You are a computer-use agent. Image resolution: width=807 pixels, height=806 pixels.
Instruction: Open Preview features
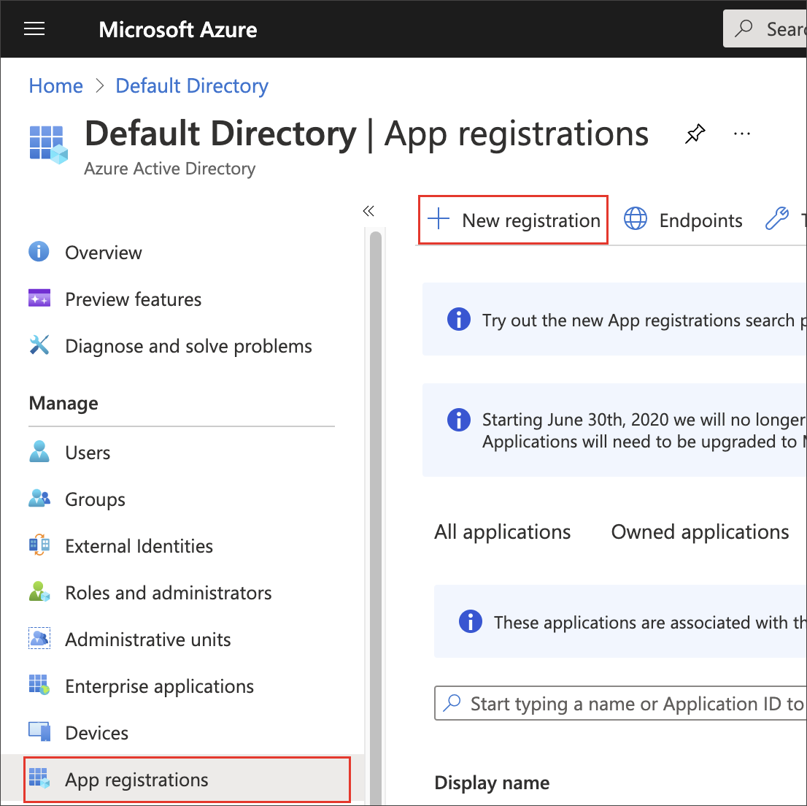click(x=133, y=299)
